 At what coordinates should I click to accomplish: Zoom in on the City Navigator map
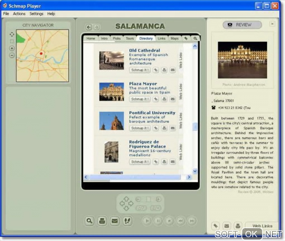tap(12, 48)
